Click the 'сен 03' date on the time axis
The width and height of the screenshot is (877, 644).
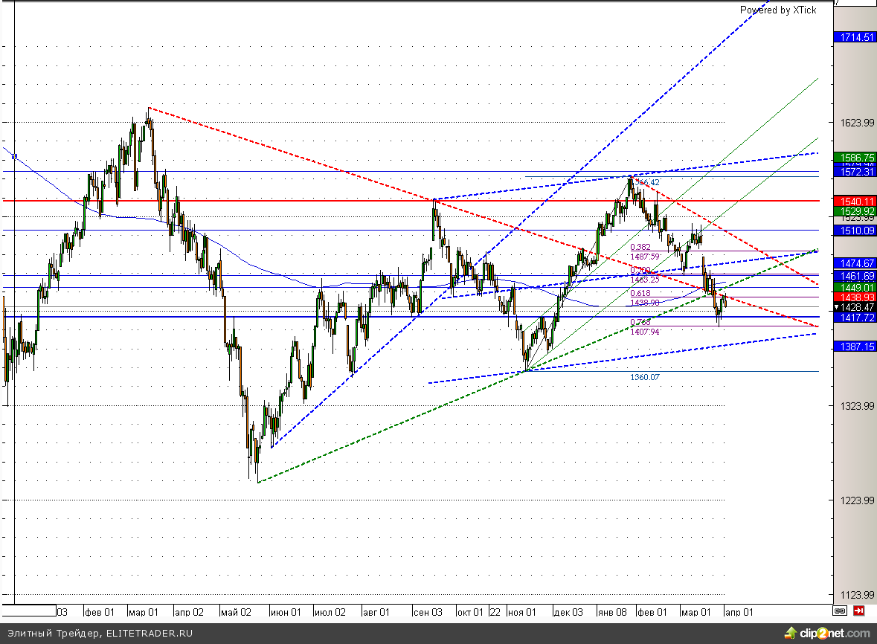click(428, 612)
